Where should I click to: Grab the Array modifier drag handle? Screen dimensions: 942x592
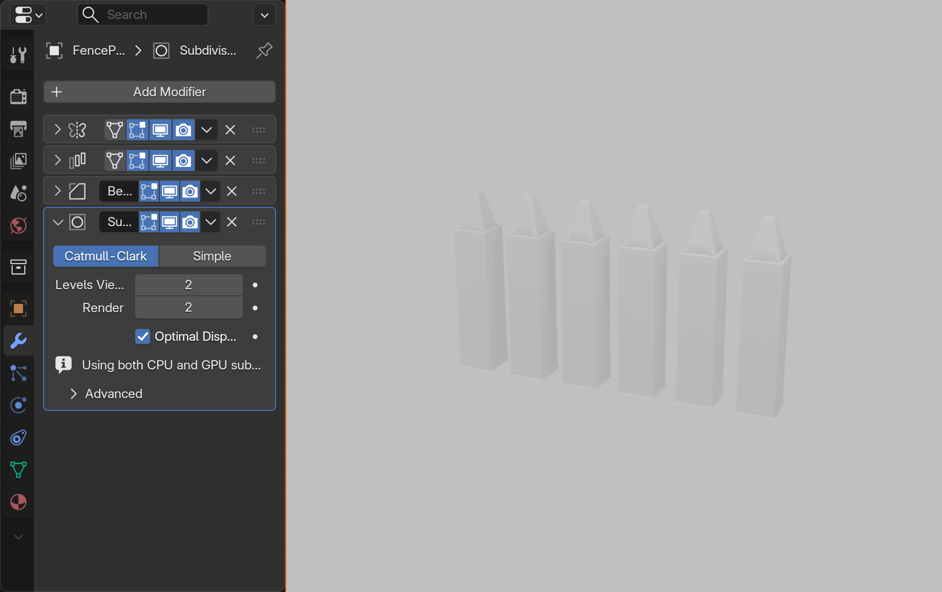click(x=259, y=160)
